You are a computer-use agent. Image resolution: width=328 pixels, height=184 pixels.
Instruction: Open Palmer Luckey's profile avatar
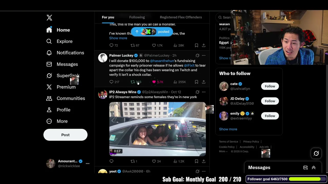pyautogui.click(x=103, y=58)
